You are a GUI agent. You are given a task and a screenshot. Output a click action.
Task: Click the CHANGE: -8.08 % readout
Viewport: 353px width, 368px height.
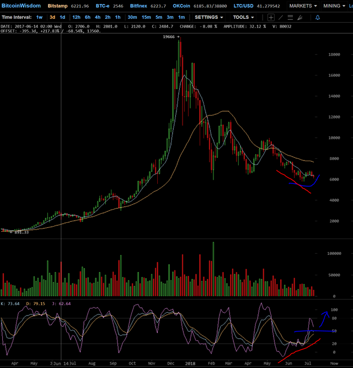point(198,26)
